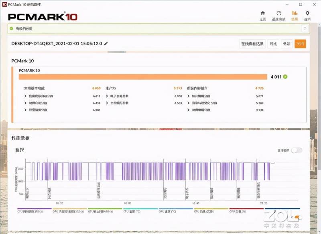Toggle the dark red GPU 负载 legend
This screenshot has width=321, height=234.
coord(246,210)
